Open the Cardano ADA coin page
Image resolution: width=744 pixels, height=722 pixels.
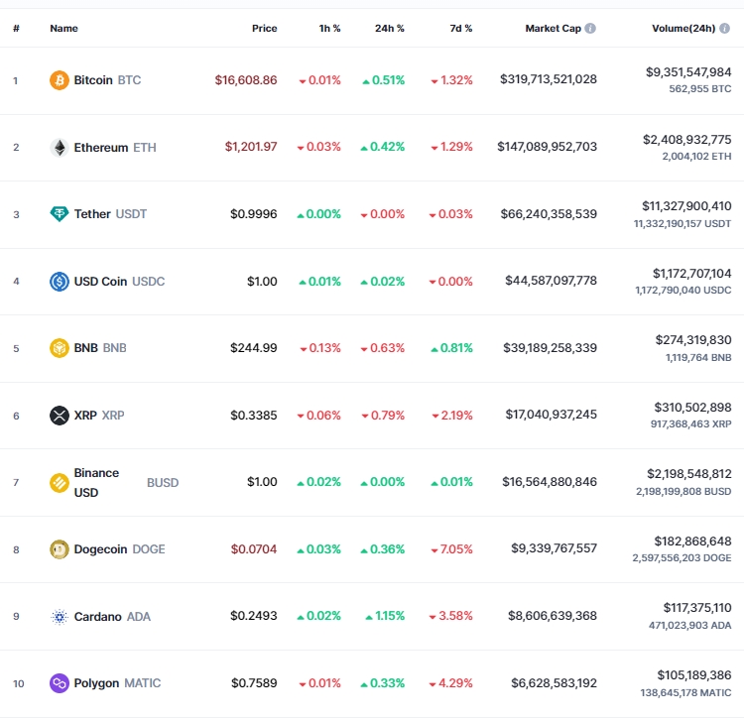coord(112,616)
